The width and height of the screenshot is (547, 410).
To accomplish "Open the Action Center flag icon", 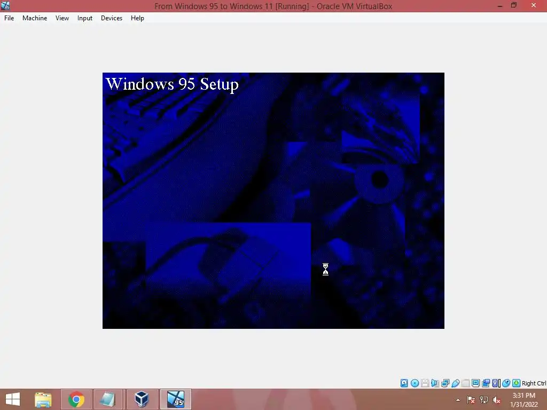I will (x=471, y=400).
